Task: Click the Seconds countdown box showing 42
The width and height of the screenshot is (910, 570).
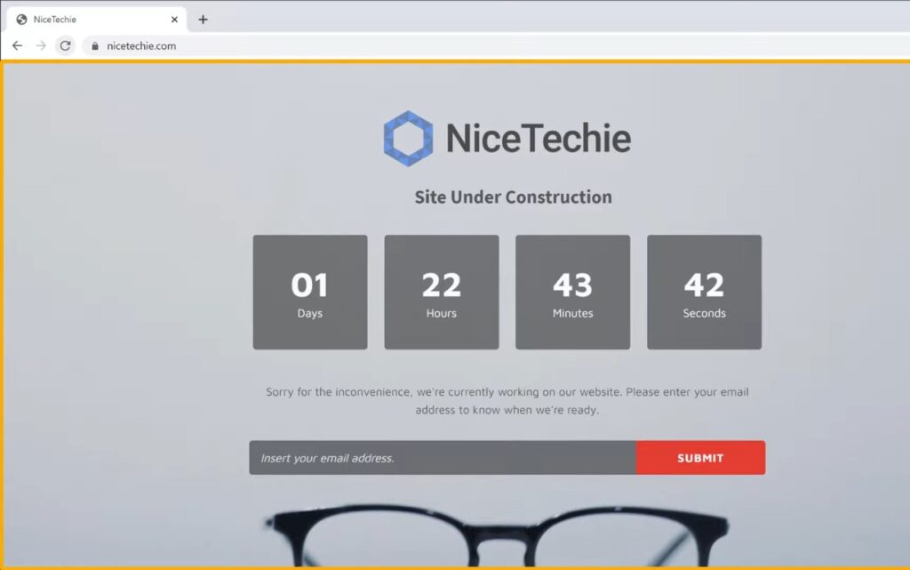Action: 704,291
